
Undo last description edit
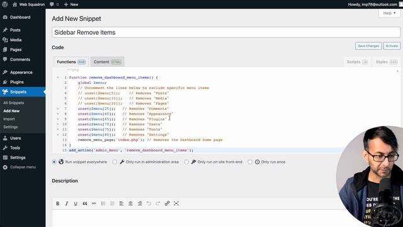(149, 203)
